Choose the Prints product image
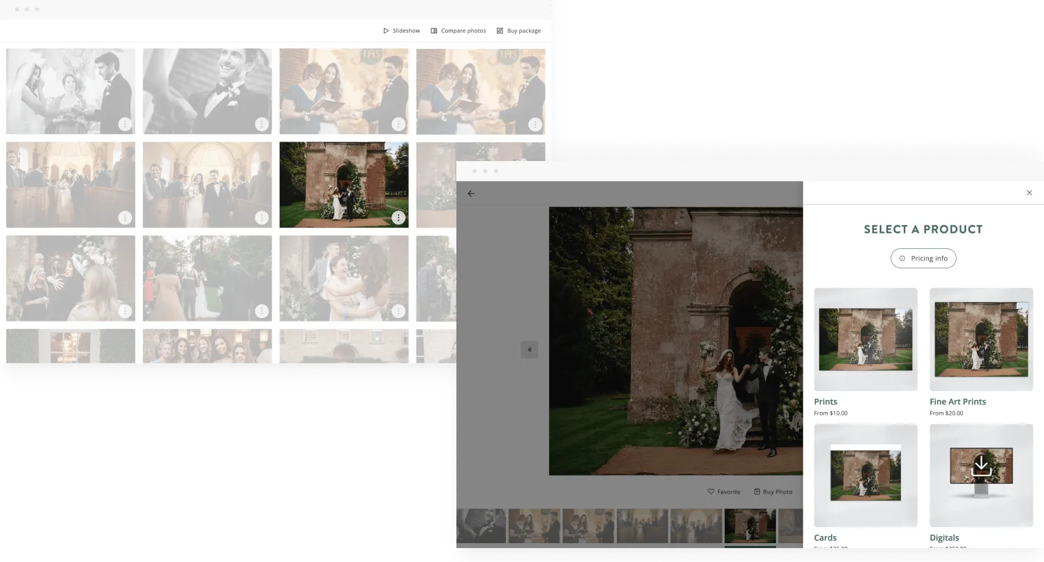This screenshot has height=562, width=1044. point(865,339)
